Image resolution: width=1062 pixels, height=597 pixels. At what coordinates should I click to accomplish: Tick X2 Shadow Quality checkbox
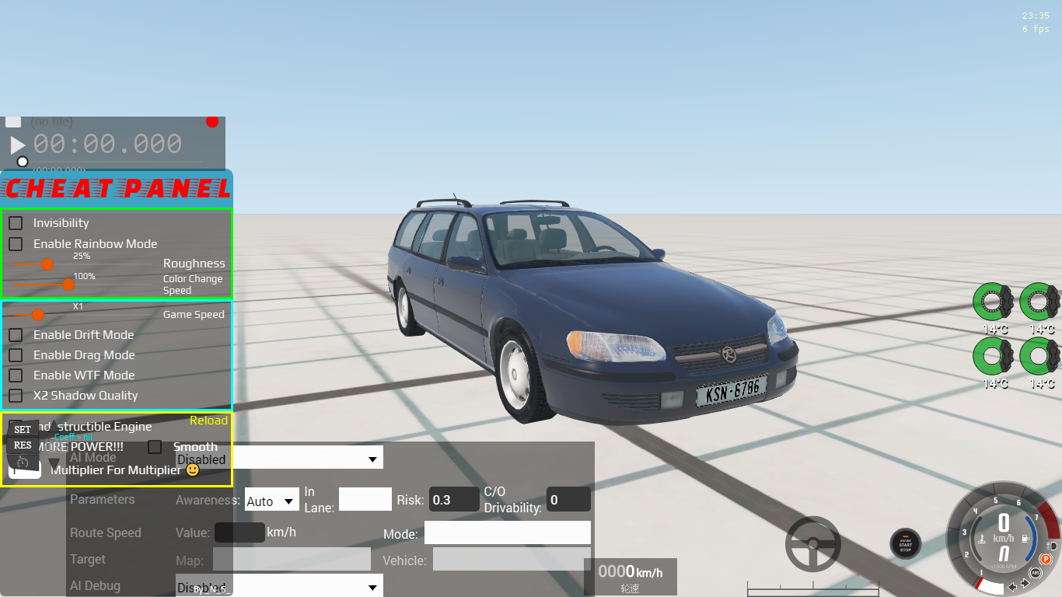pyautogui.click(x=16, y=396)
